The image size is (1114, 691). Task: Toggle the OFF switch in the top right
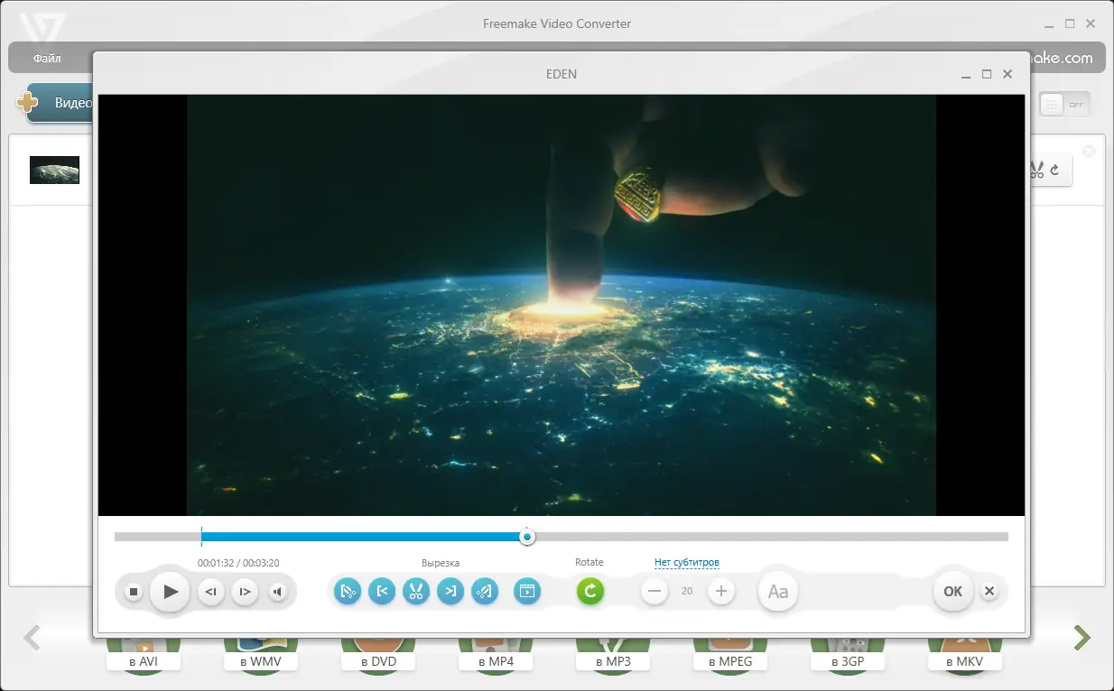coord(1074,104)
